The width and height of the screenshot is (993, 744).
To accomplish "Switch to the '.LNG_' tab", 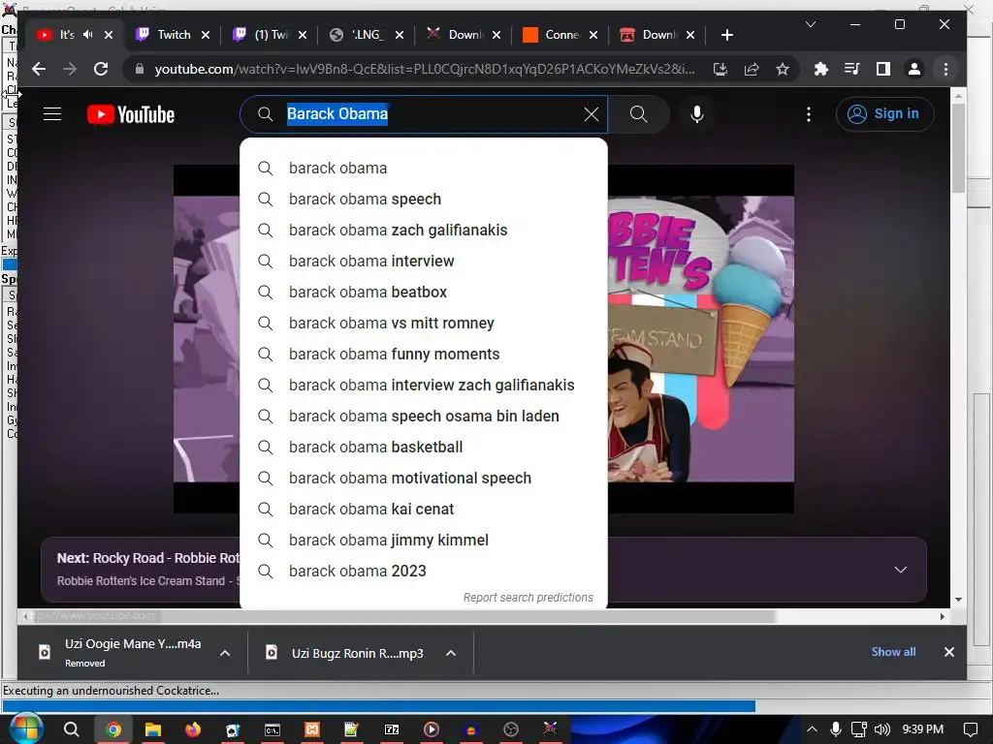I will point(368,35).
